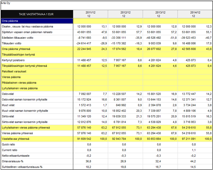Viewport: 213px width, 170px height.
Task: Click the Arla Oy company title
Action: (5, 3)
